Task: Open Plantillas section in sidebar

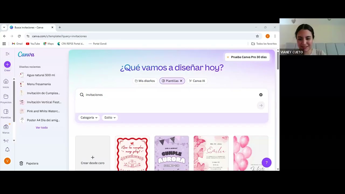Action: coord(6,114)
